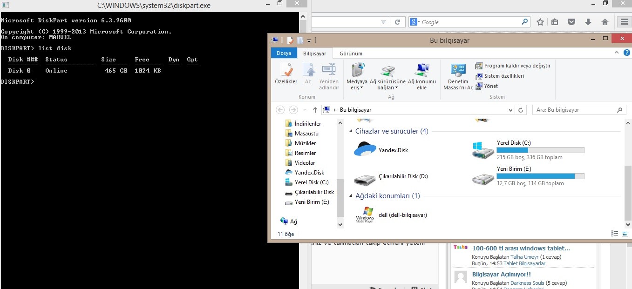This screenshot has width=632, height=289.
Task: Collapse the Cihazlar ve sürücüler group
Action: click(x=351, y=132)
